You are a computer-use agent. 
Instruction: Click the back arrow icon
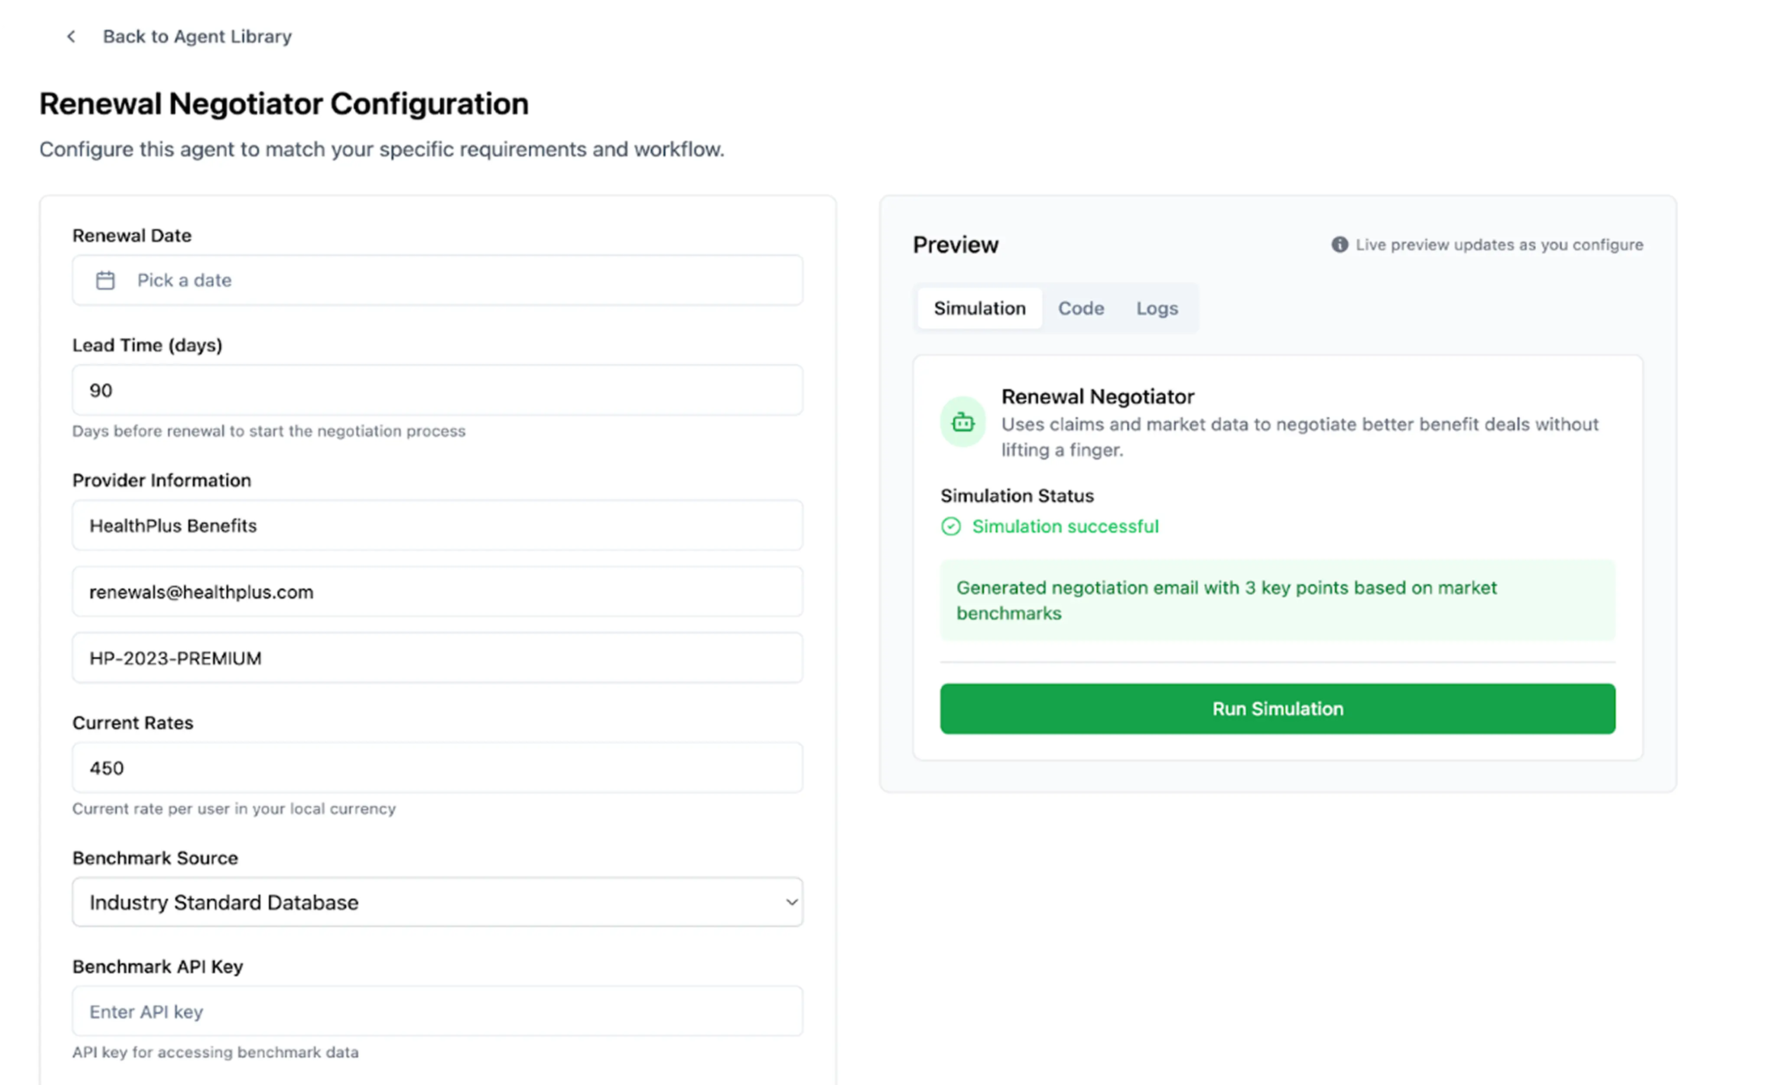(71, 37)
